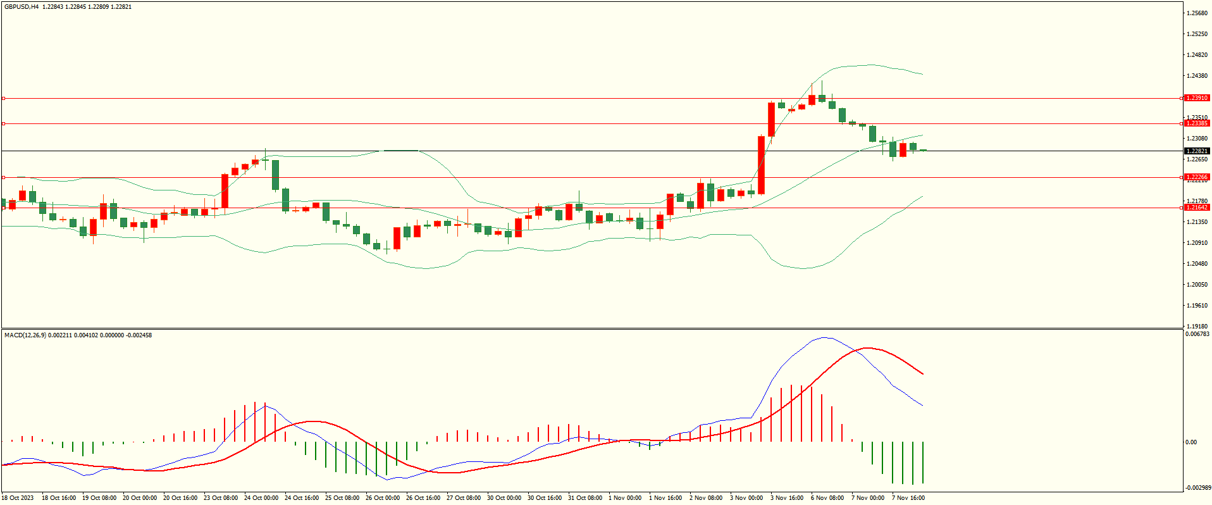The height and width of the screenshot is (505, 1212).
Task: Click the 1.23080 value on price axis
Action: (x=1197, y=139)
